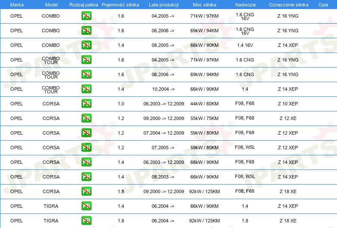Viewport: 337px width, 228px height.
Task: Click the Marka column header
Action: 17,5
